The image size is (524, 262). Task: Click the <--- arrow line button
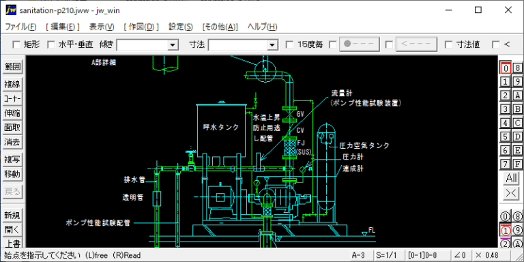(416, 44)
